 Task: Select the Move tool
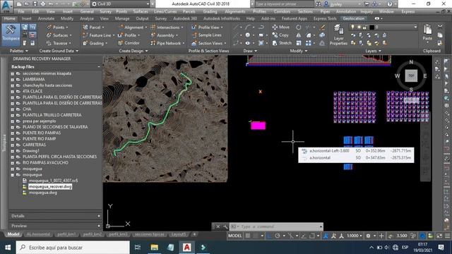click(281, 27)
